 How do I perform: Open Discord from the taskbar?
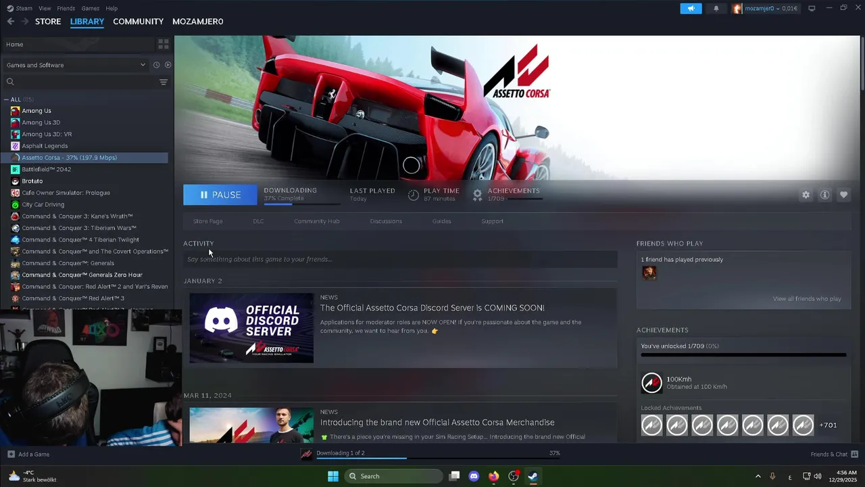(x=474, y=476)
